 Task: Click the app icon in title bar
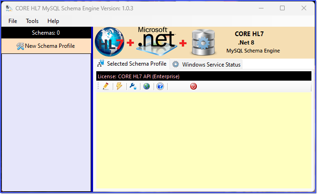[9, 8]
